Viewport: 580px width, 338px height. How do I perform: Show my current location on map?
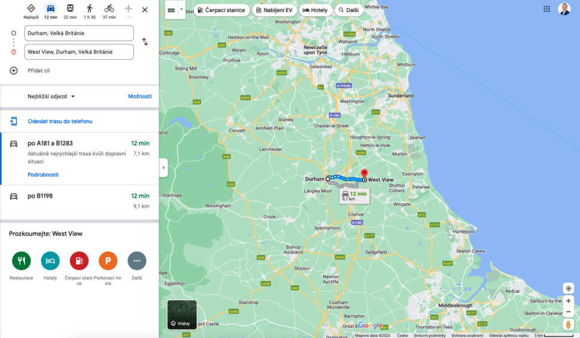(569, 288)
